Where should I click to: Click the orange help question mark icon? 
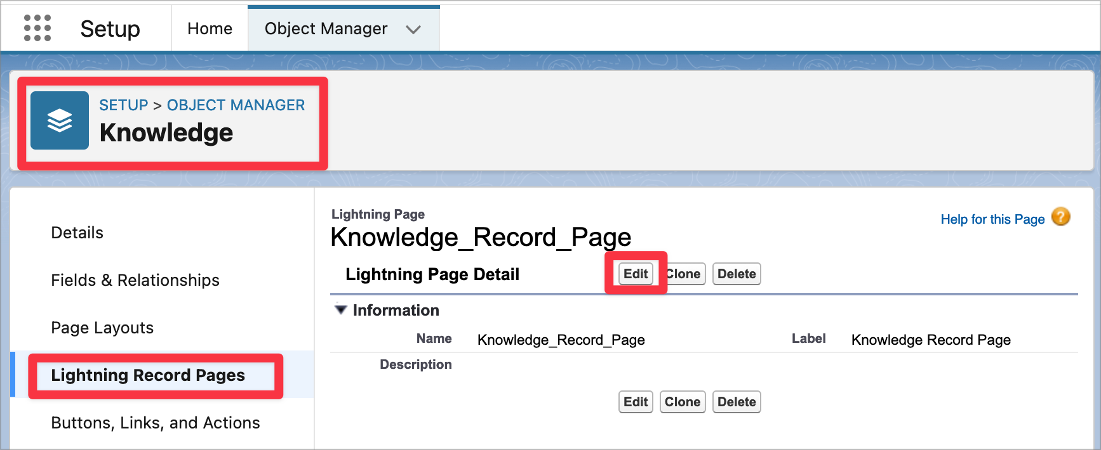click(1060, 217)
